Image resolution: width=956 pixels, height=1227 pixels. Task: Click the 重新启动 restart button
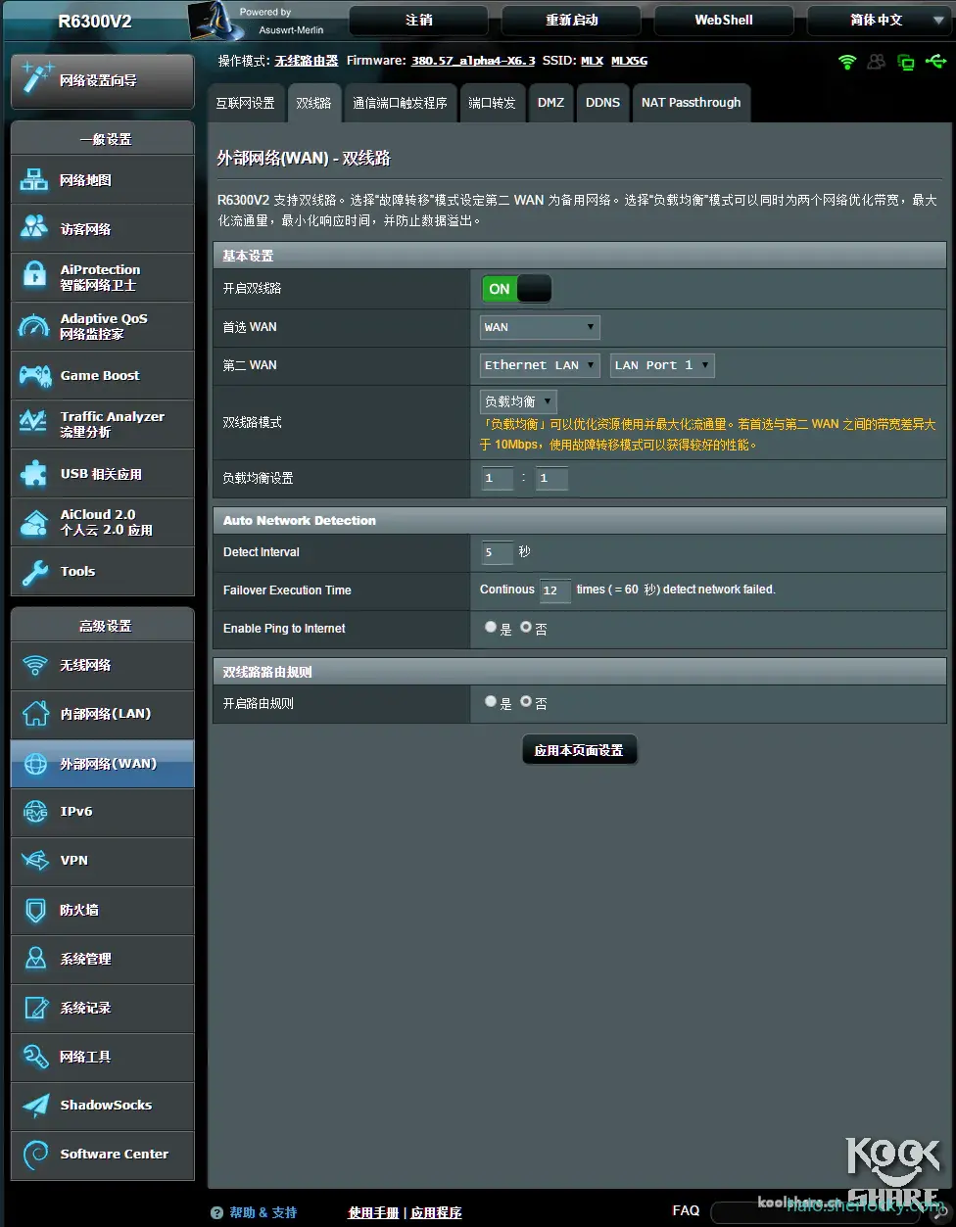pyautogui.click(x=570, y=20)
